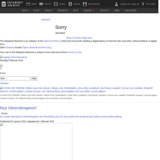Open the Jobs menu item
This screenshot has height=160, width=160.
point(117,10)
